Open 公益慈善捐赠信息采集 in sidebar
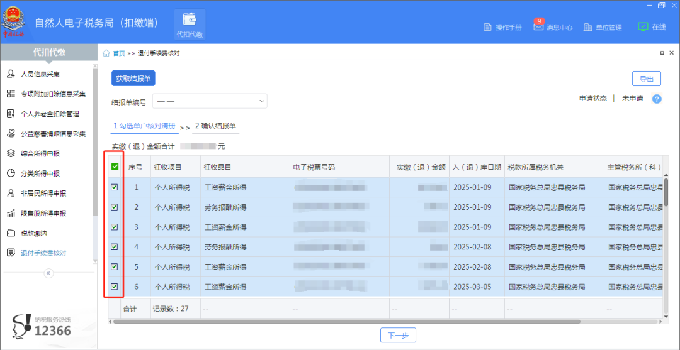 [53, 134]
